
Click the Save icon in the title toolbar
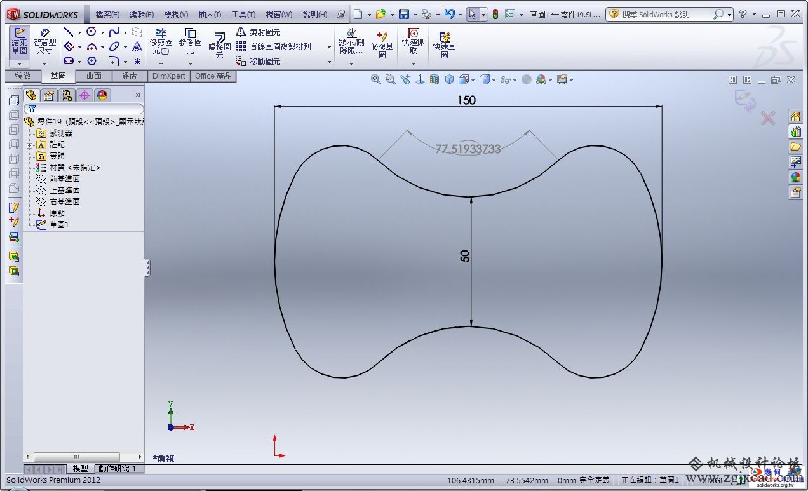[x=403, y=14]
